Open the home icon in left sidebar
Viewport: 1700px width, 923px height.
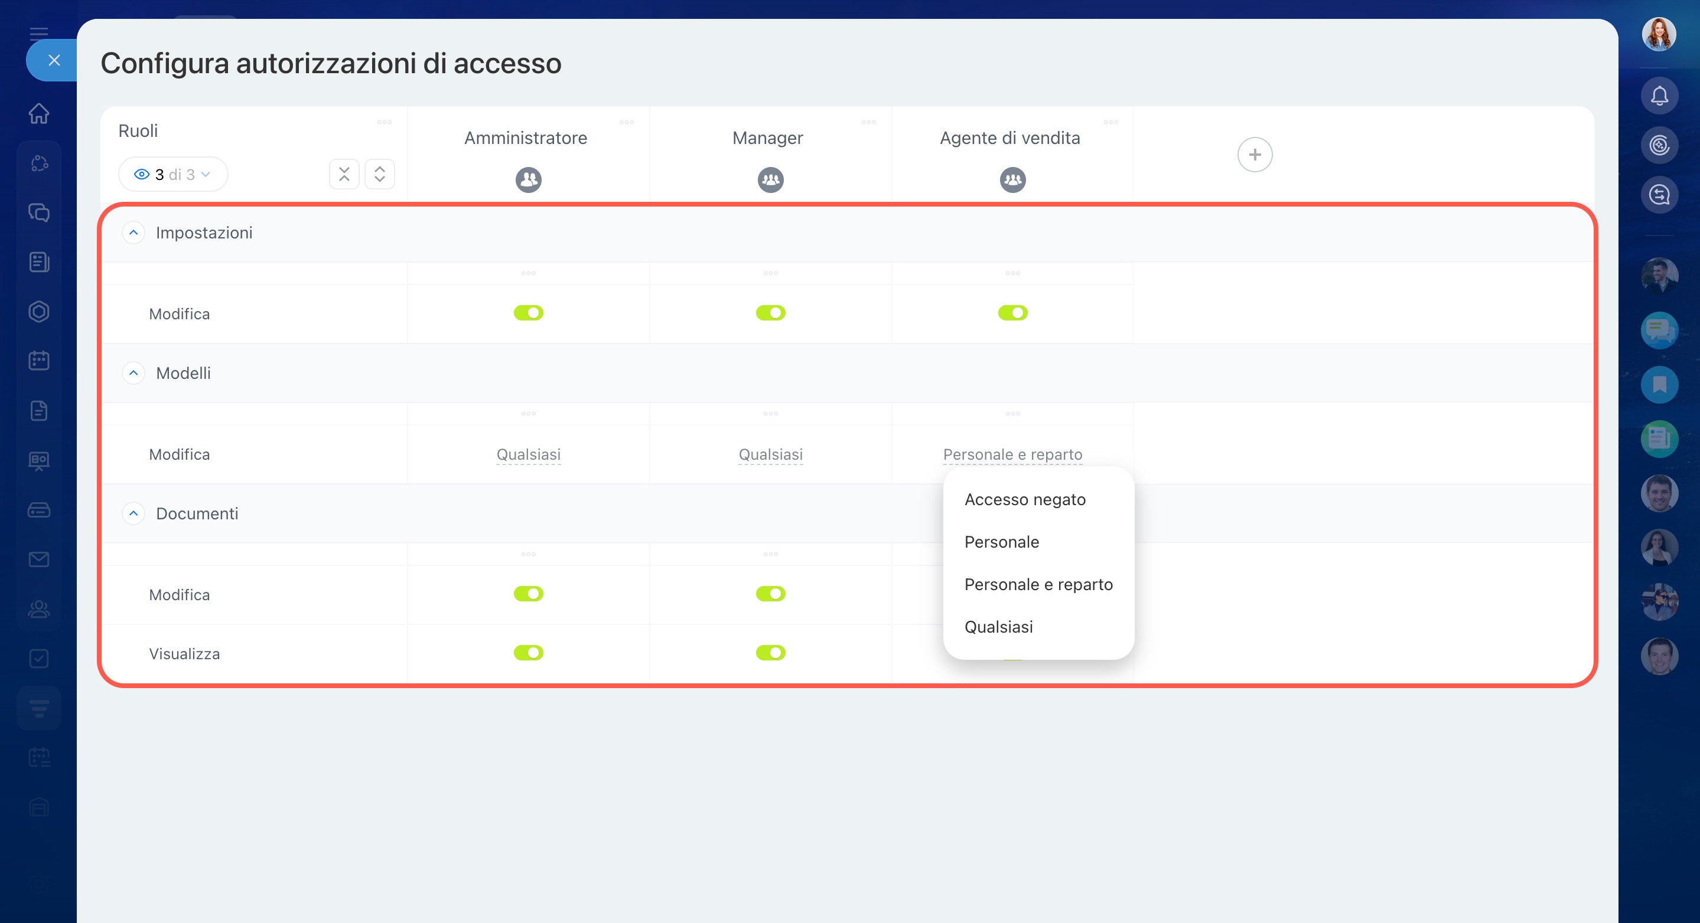[x=39, y=113]
